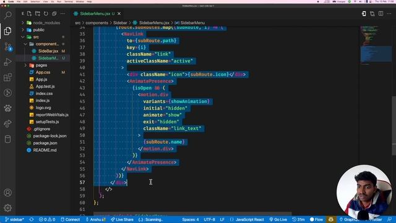Viewport: 396px width, 223px height.
Task: Open the Apple menu
Action: [x=4, y=1]
